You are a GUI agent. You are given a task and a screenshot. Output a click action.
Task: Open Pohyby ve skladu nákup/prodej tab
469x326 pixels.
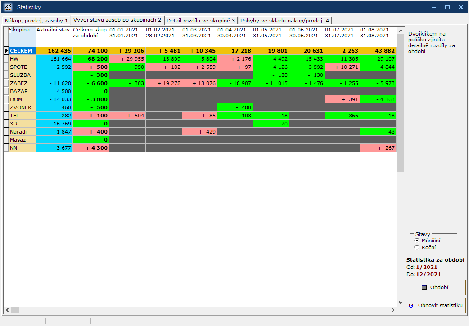click(284, 21)
